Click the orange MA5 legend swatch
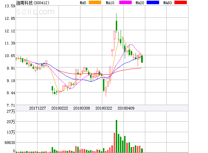The height and width of the screenshot is (153, 208). point(95,2)
